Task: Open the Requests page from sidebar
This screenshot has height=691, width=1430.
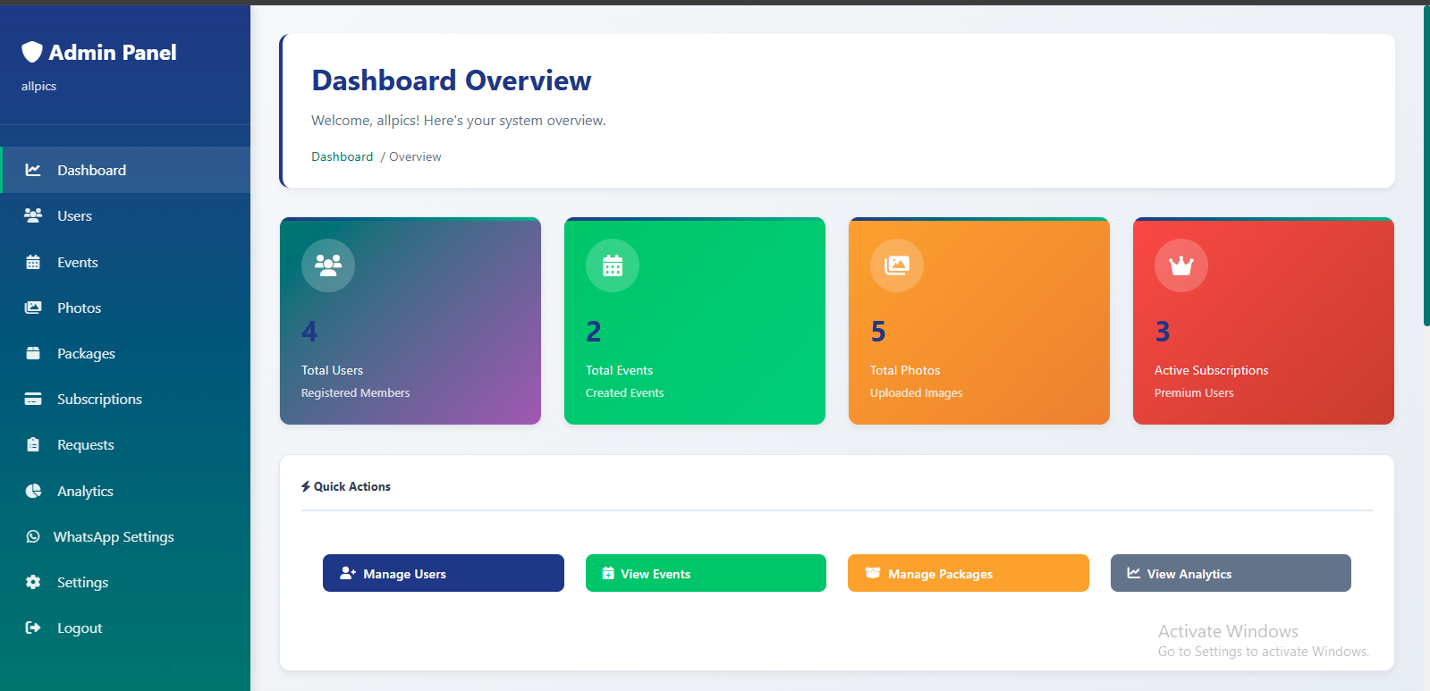Action: point(85,444)
